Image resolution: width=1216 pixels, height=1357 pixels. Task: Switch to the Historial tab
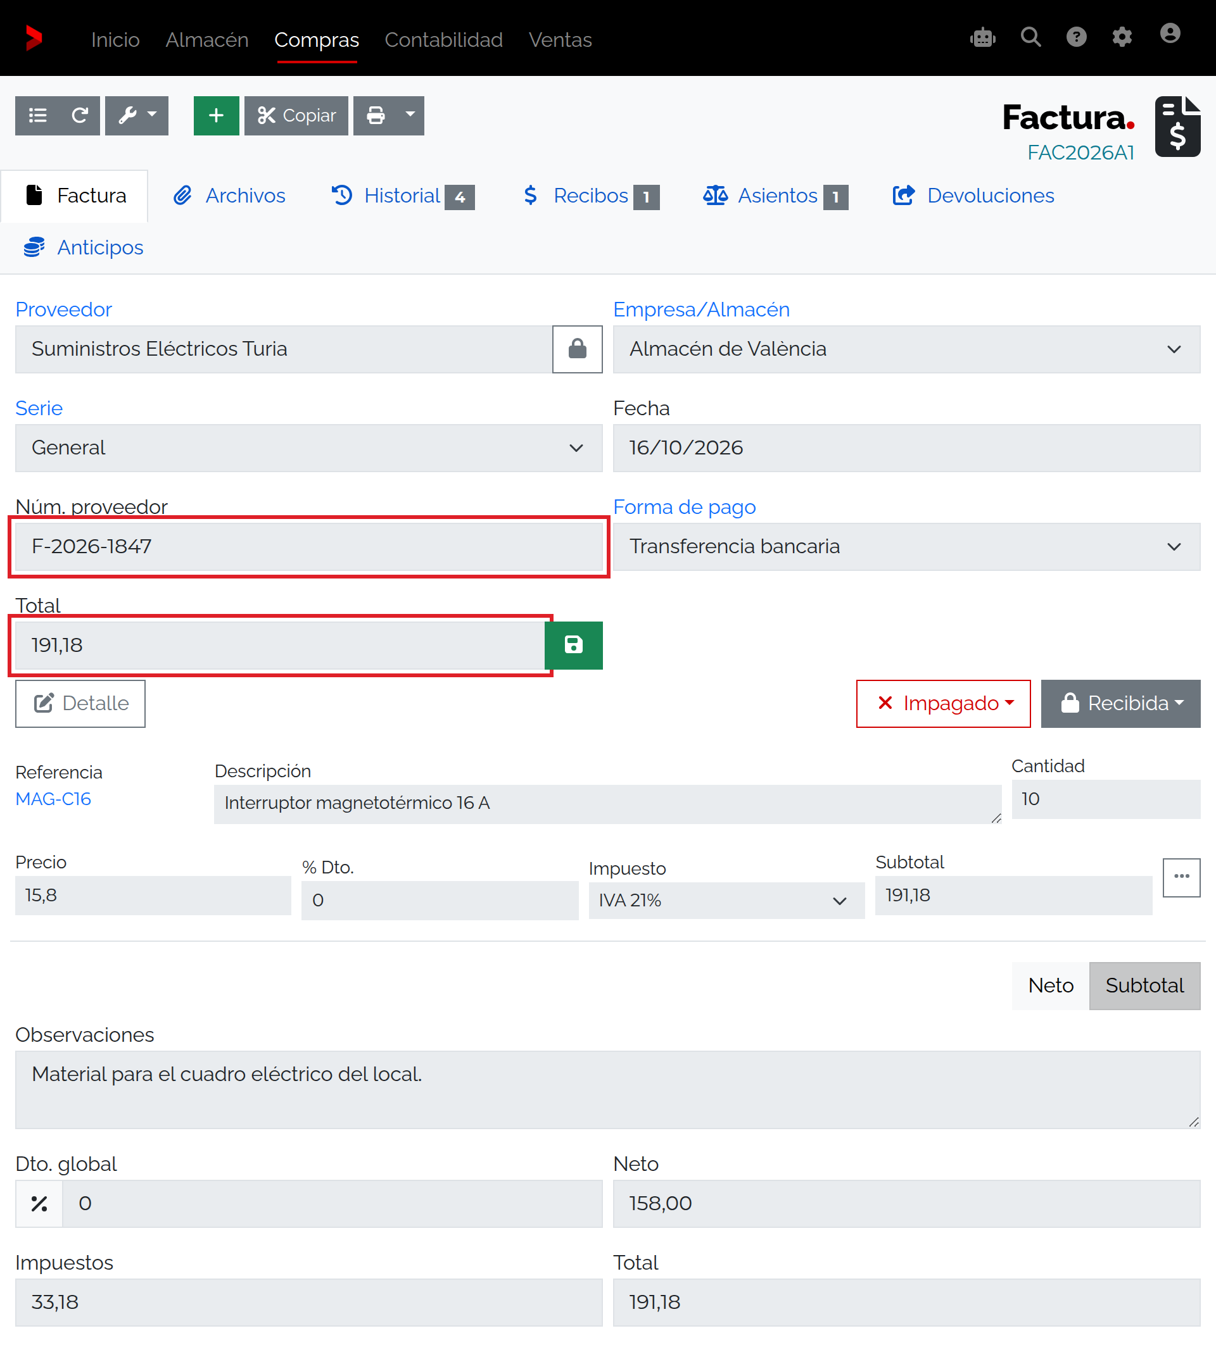pos(403,196)
